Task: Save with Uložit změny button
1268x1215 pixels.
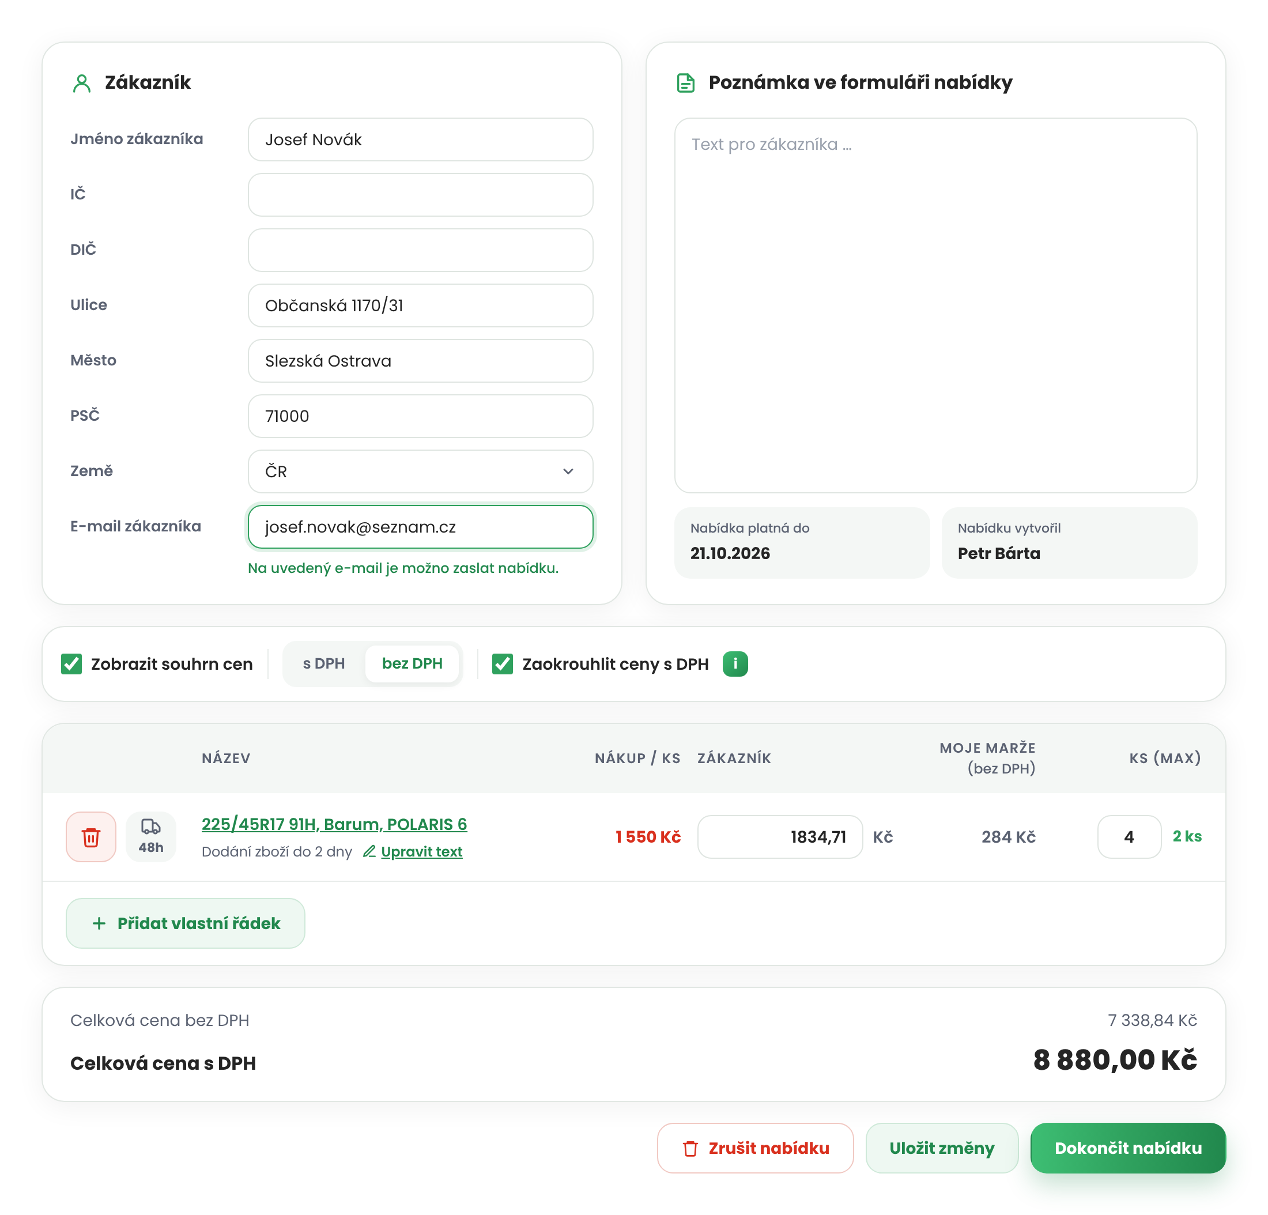Action: pyautogui.click(x=942, y=1148)
